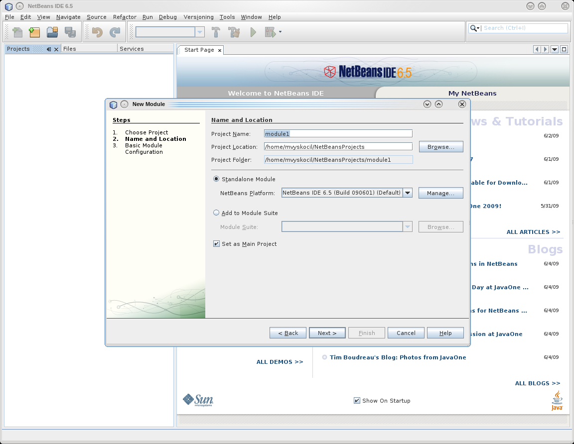
Task: Open the Versioning menu
Action: [198, 17]
